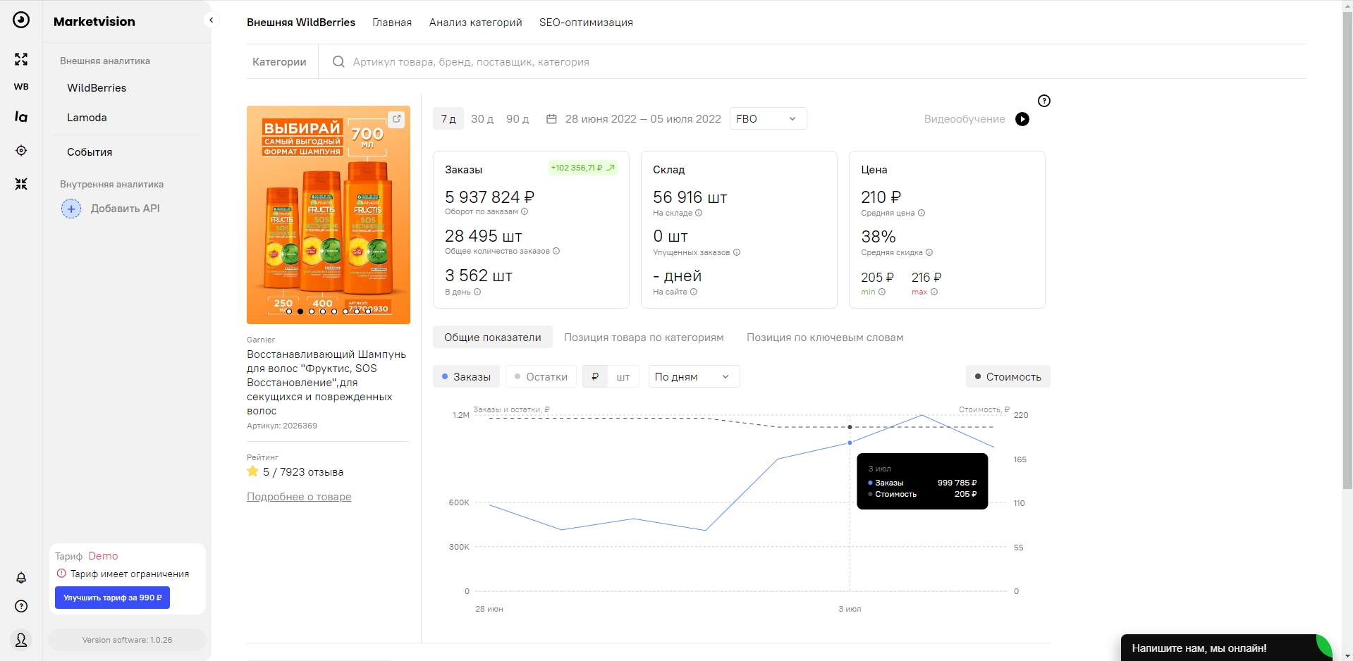Click Улучшить тариф за 990 ₽ button
1353x661 pixels.
point(112,598)
